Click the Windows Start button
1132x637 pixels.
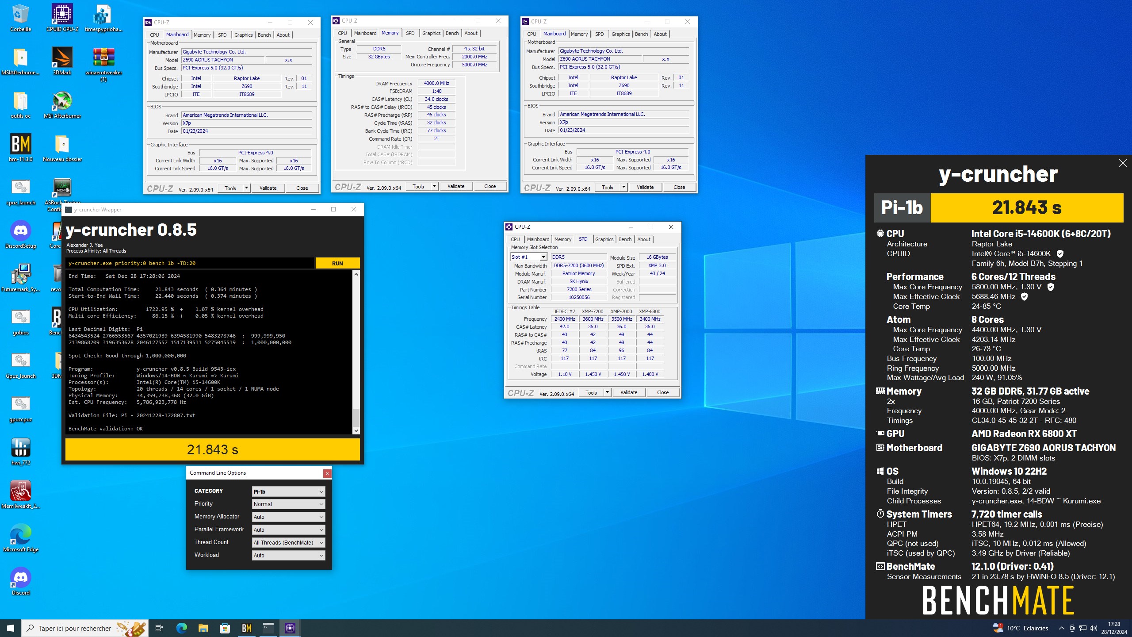tap(11, 628)
